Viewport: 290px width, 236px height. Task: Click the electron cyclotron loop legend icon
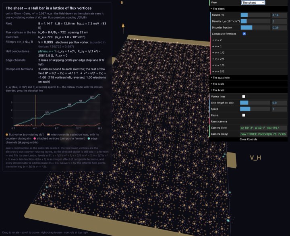tap(48, 134)
